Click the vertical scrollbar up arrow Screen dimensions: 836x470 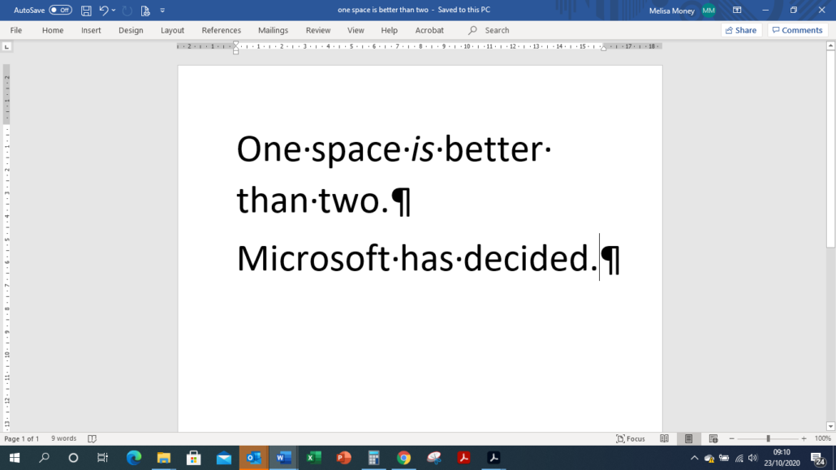(x=830, y=46)
